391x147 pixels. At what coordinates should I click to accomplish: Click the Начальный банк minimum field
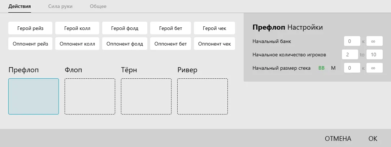tap(352, 42)
